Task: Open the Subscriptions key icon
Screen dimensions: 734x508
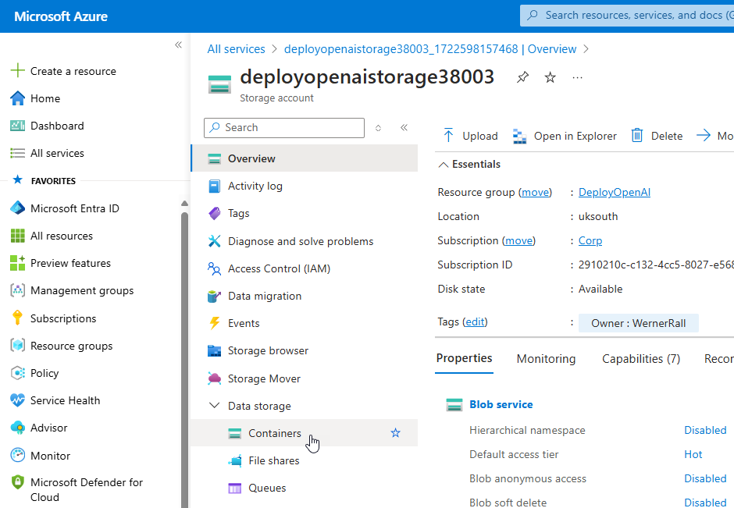Action: coord(17,318)
